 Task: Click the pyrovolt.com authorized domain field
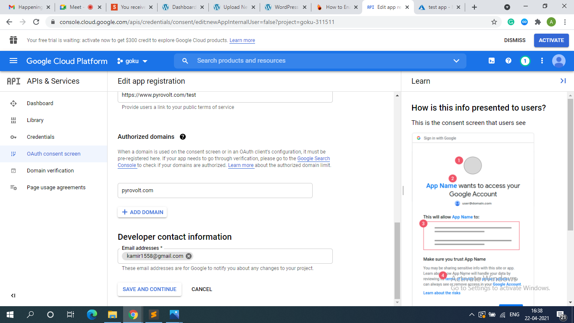215,191
